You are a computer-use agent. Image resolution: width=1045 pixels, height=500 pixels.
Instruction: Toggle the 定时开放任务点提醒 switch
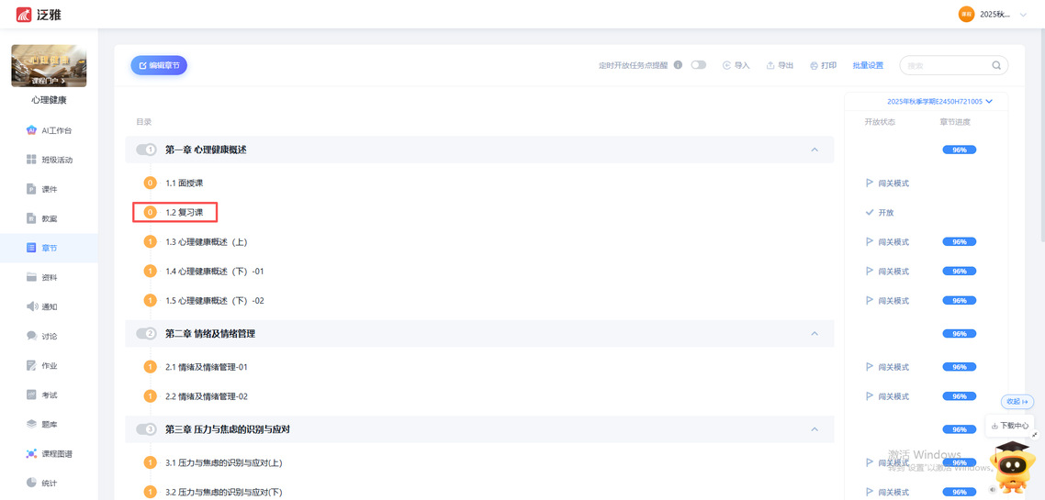699,65
